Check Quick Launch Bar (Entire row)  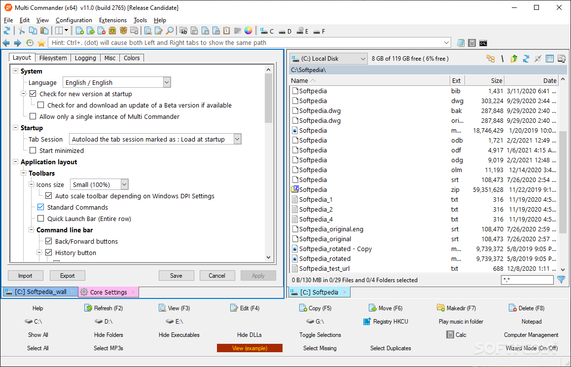(41, 219)
